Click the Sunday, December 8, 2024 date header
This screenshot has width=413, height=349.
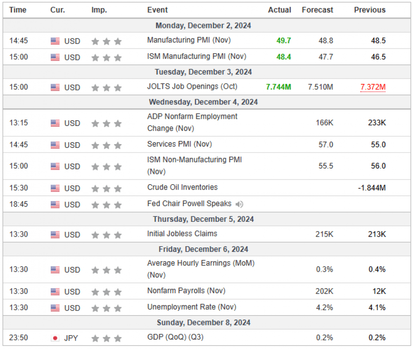point(203,323)
